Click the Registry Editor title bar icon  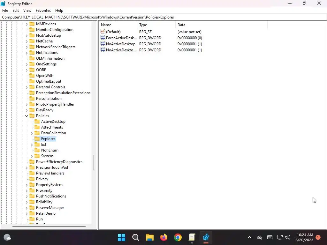3,4
